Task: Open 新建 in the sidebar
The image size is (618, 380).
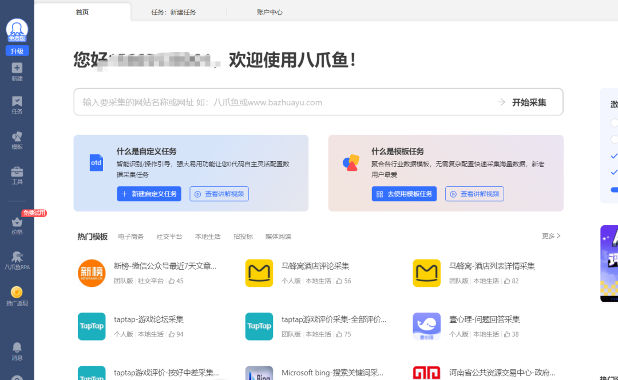Action: tap(17, 72)
